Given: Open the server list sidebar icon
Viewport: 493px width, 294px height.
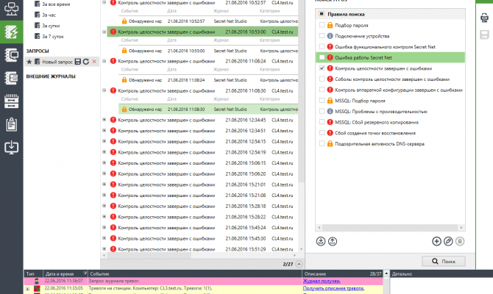Looking at the screenshot, I should (11, 78).
